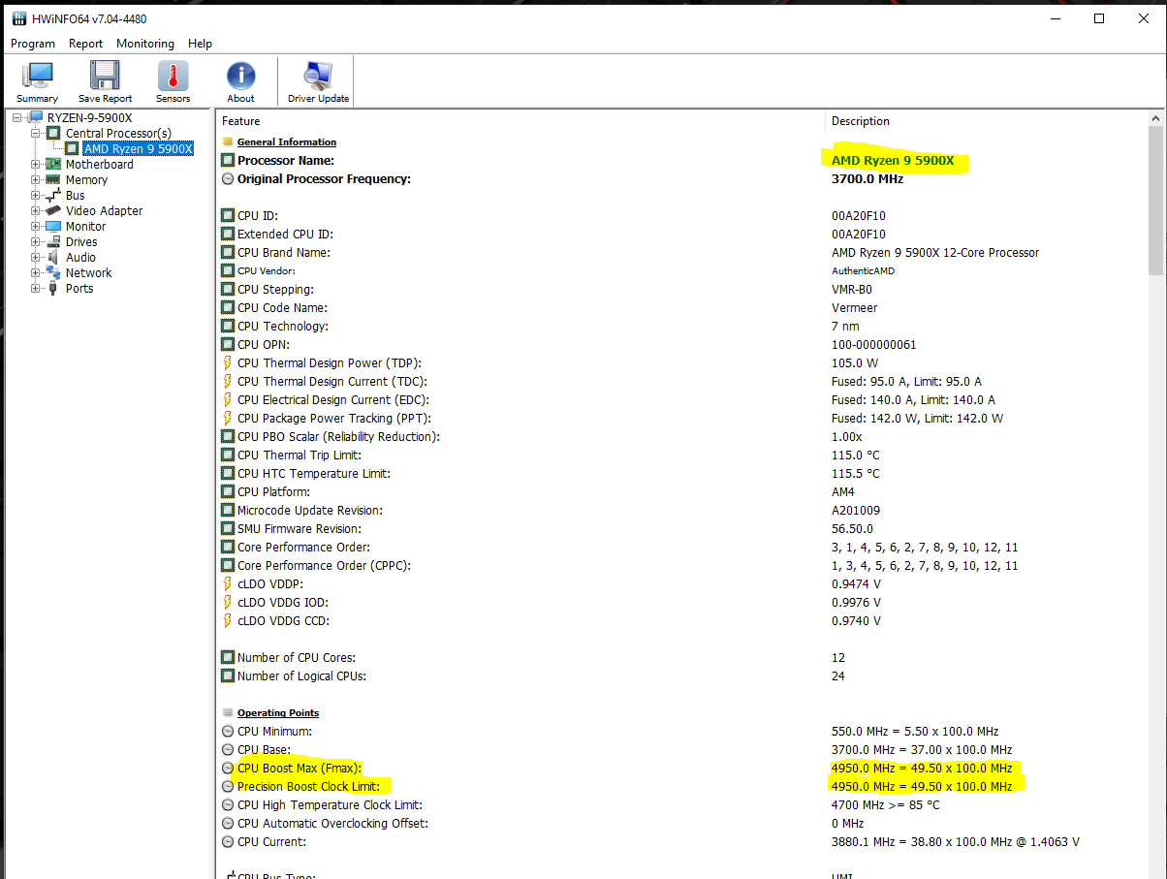Image resolution: width=1167 pixels, height=879 pixels.
Task: Click the Video Adapter icon in the tree
Action: pyautogui.click(x=53, y=210)
